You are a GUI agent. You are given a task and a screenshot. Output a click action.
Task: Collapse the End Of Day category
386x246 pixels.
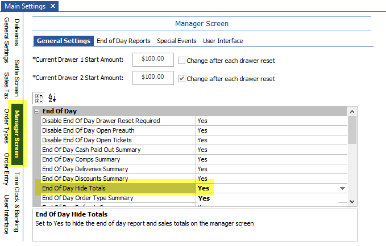[37, 111]
